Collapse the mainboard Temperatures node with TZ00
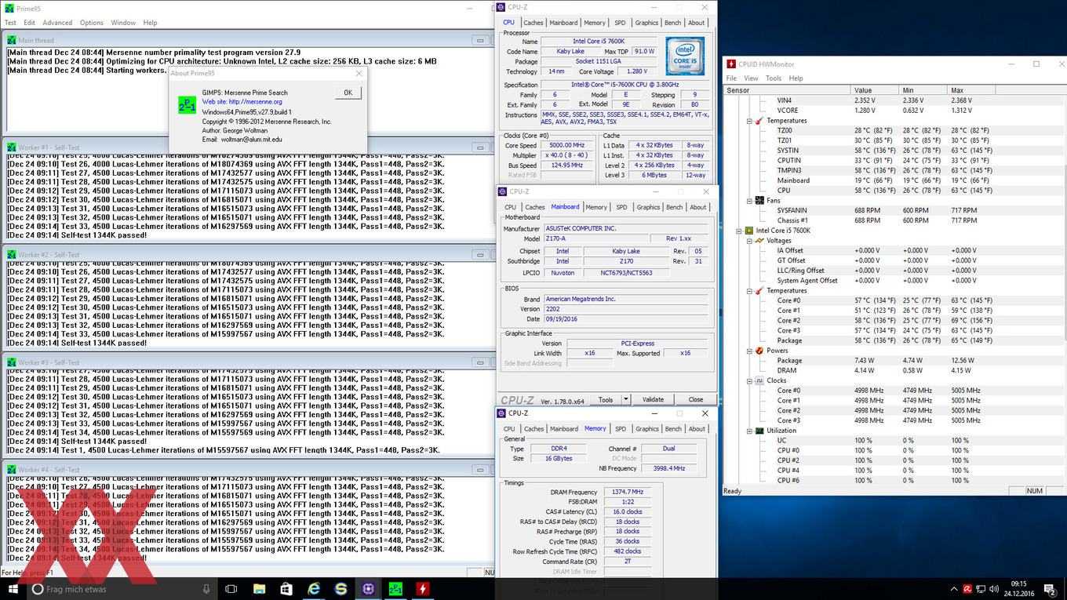This screenshot has width=1067, height=600. click(x=749, y=121)
